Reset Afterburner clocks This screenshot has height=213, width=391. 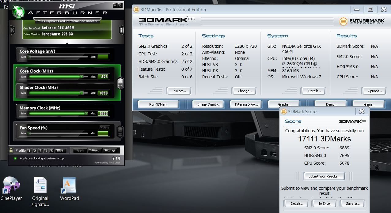click(95, 150)
